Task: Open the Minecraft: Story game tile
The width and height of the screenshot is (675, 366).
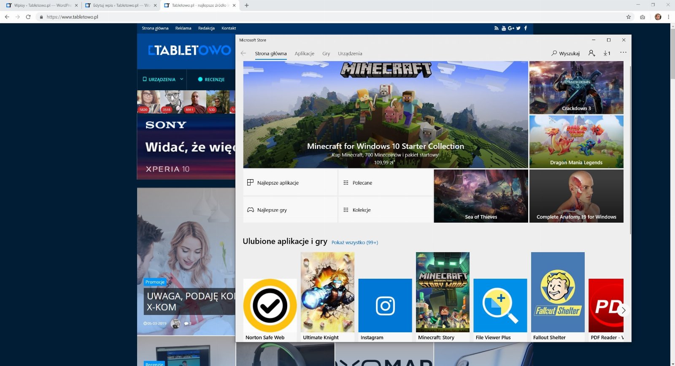Action: 443,297
